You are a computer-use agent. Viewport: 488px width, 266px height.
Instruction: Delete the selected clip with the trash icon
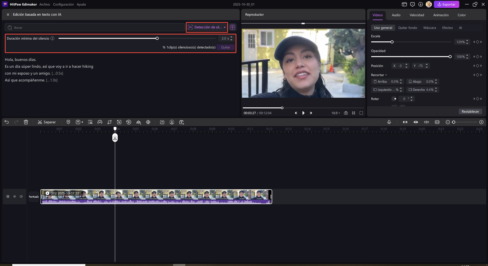[26, 122]
